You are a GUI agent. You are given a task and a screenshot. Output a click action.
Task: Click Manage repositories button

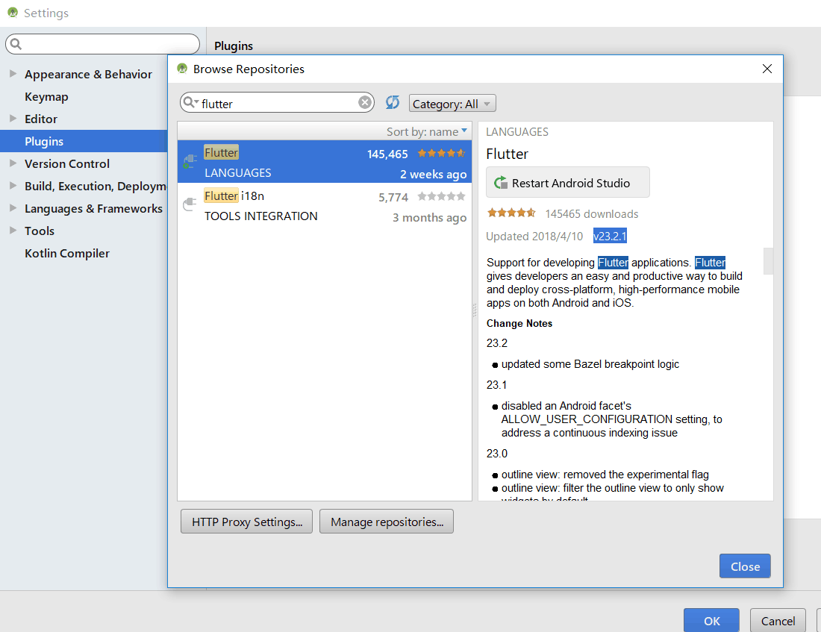pyautogui.click(x=387, y=522)
